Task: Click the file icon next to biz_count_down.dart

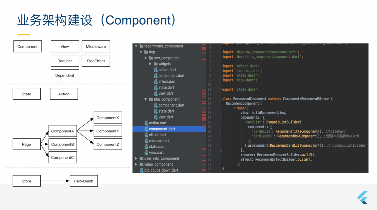Action: [141, 170]
